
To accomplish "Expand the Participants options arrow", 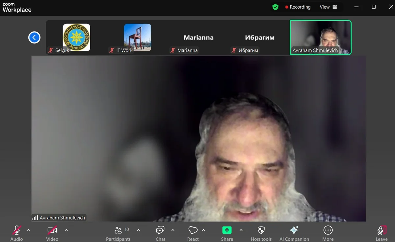I will point(138,230).
